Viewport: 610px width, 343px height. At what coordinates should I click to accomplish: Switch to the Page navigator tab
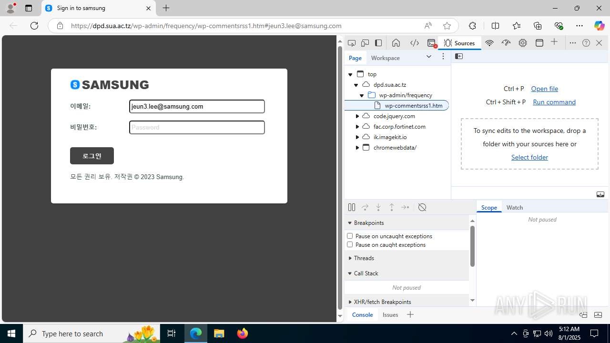click(355, 58)
